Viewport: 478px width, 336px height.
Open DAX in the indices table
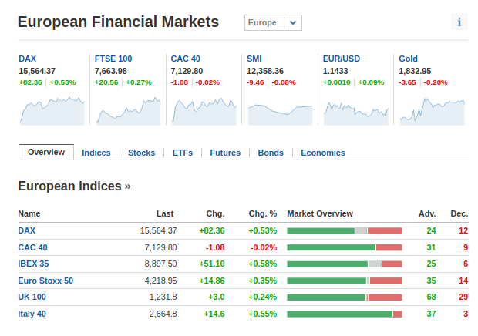coord(26,230)
